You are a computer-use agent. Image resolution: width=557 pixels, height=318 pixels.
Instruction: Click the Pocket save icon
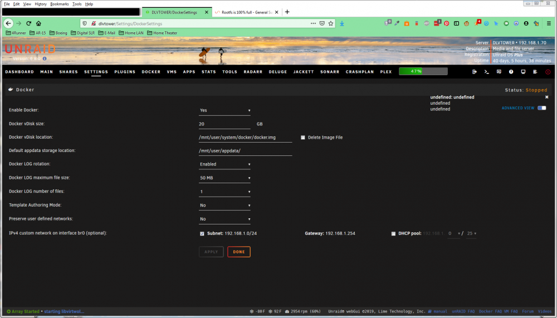(322, 23)
